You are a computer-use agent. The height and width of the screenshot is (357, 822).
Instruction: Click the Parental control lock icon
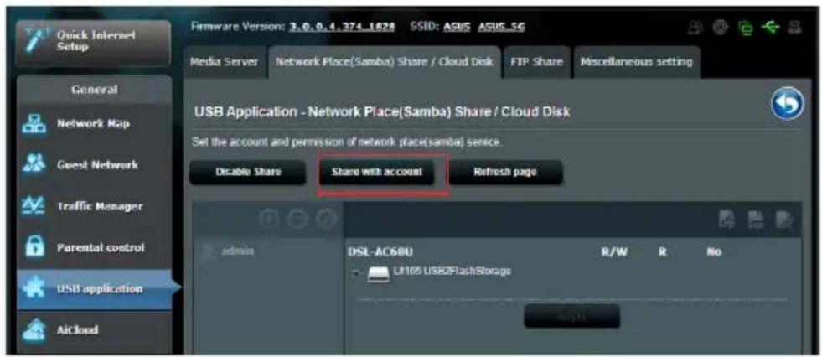33,247
